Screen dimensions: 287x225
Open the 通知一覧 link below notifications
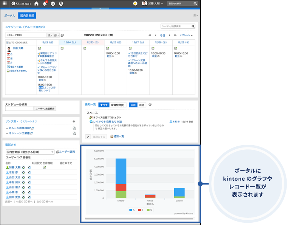pyautogui.click(x=119, y=137)
